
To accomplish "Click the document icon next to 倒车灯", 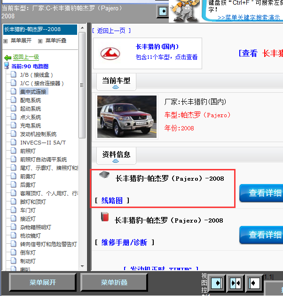I will pos(13,252).
